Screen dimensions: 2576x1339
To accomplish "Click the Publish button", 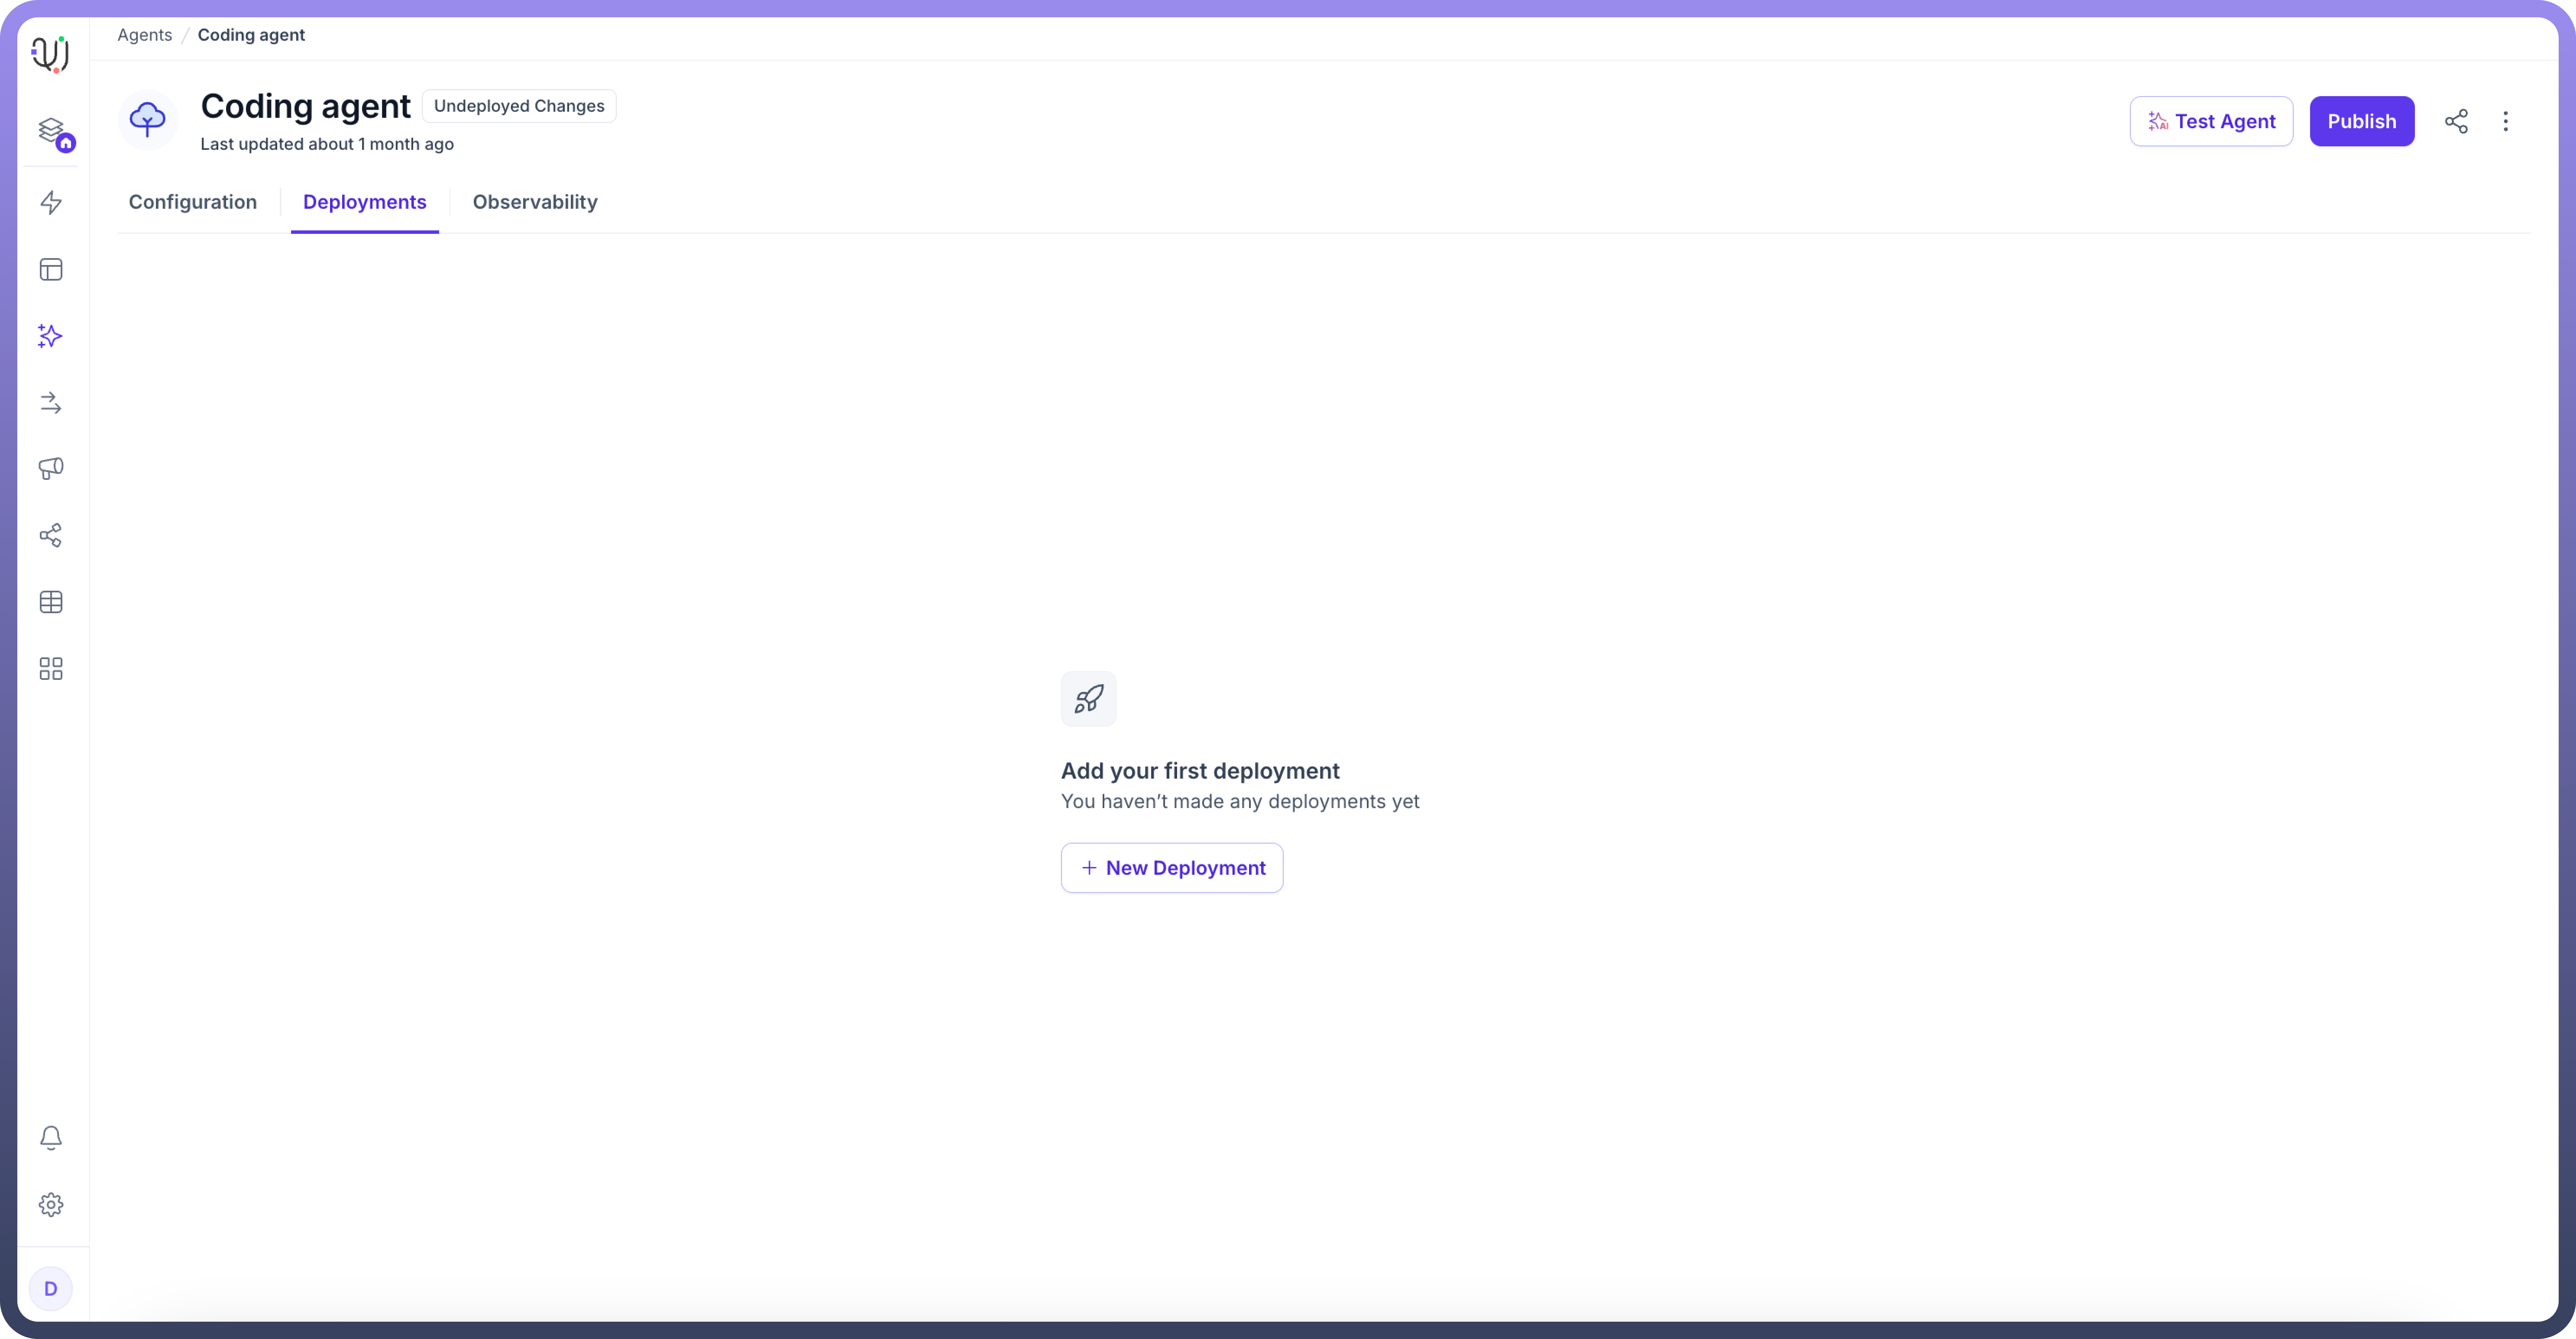I will tap(2362, 121).
